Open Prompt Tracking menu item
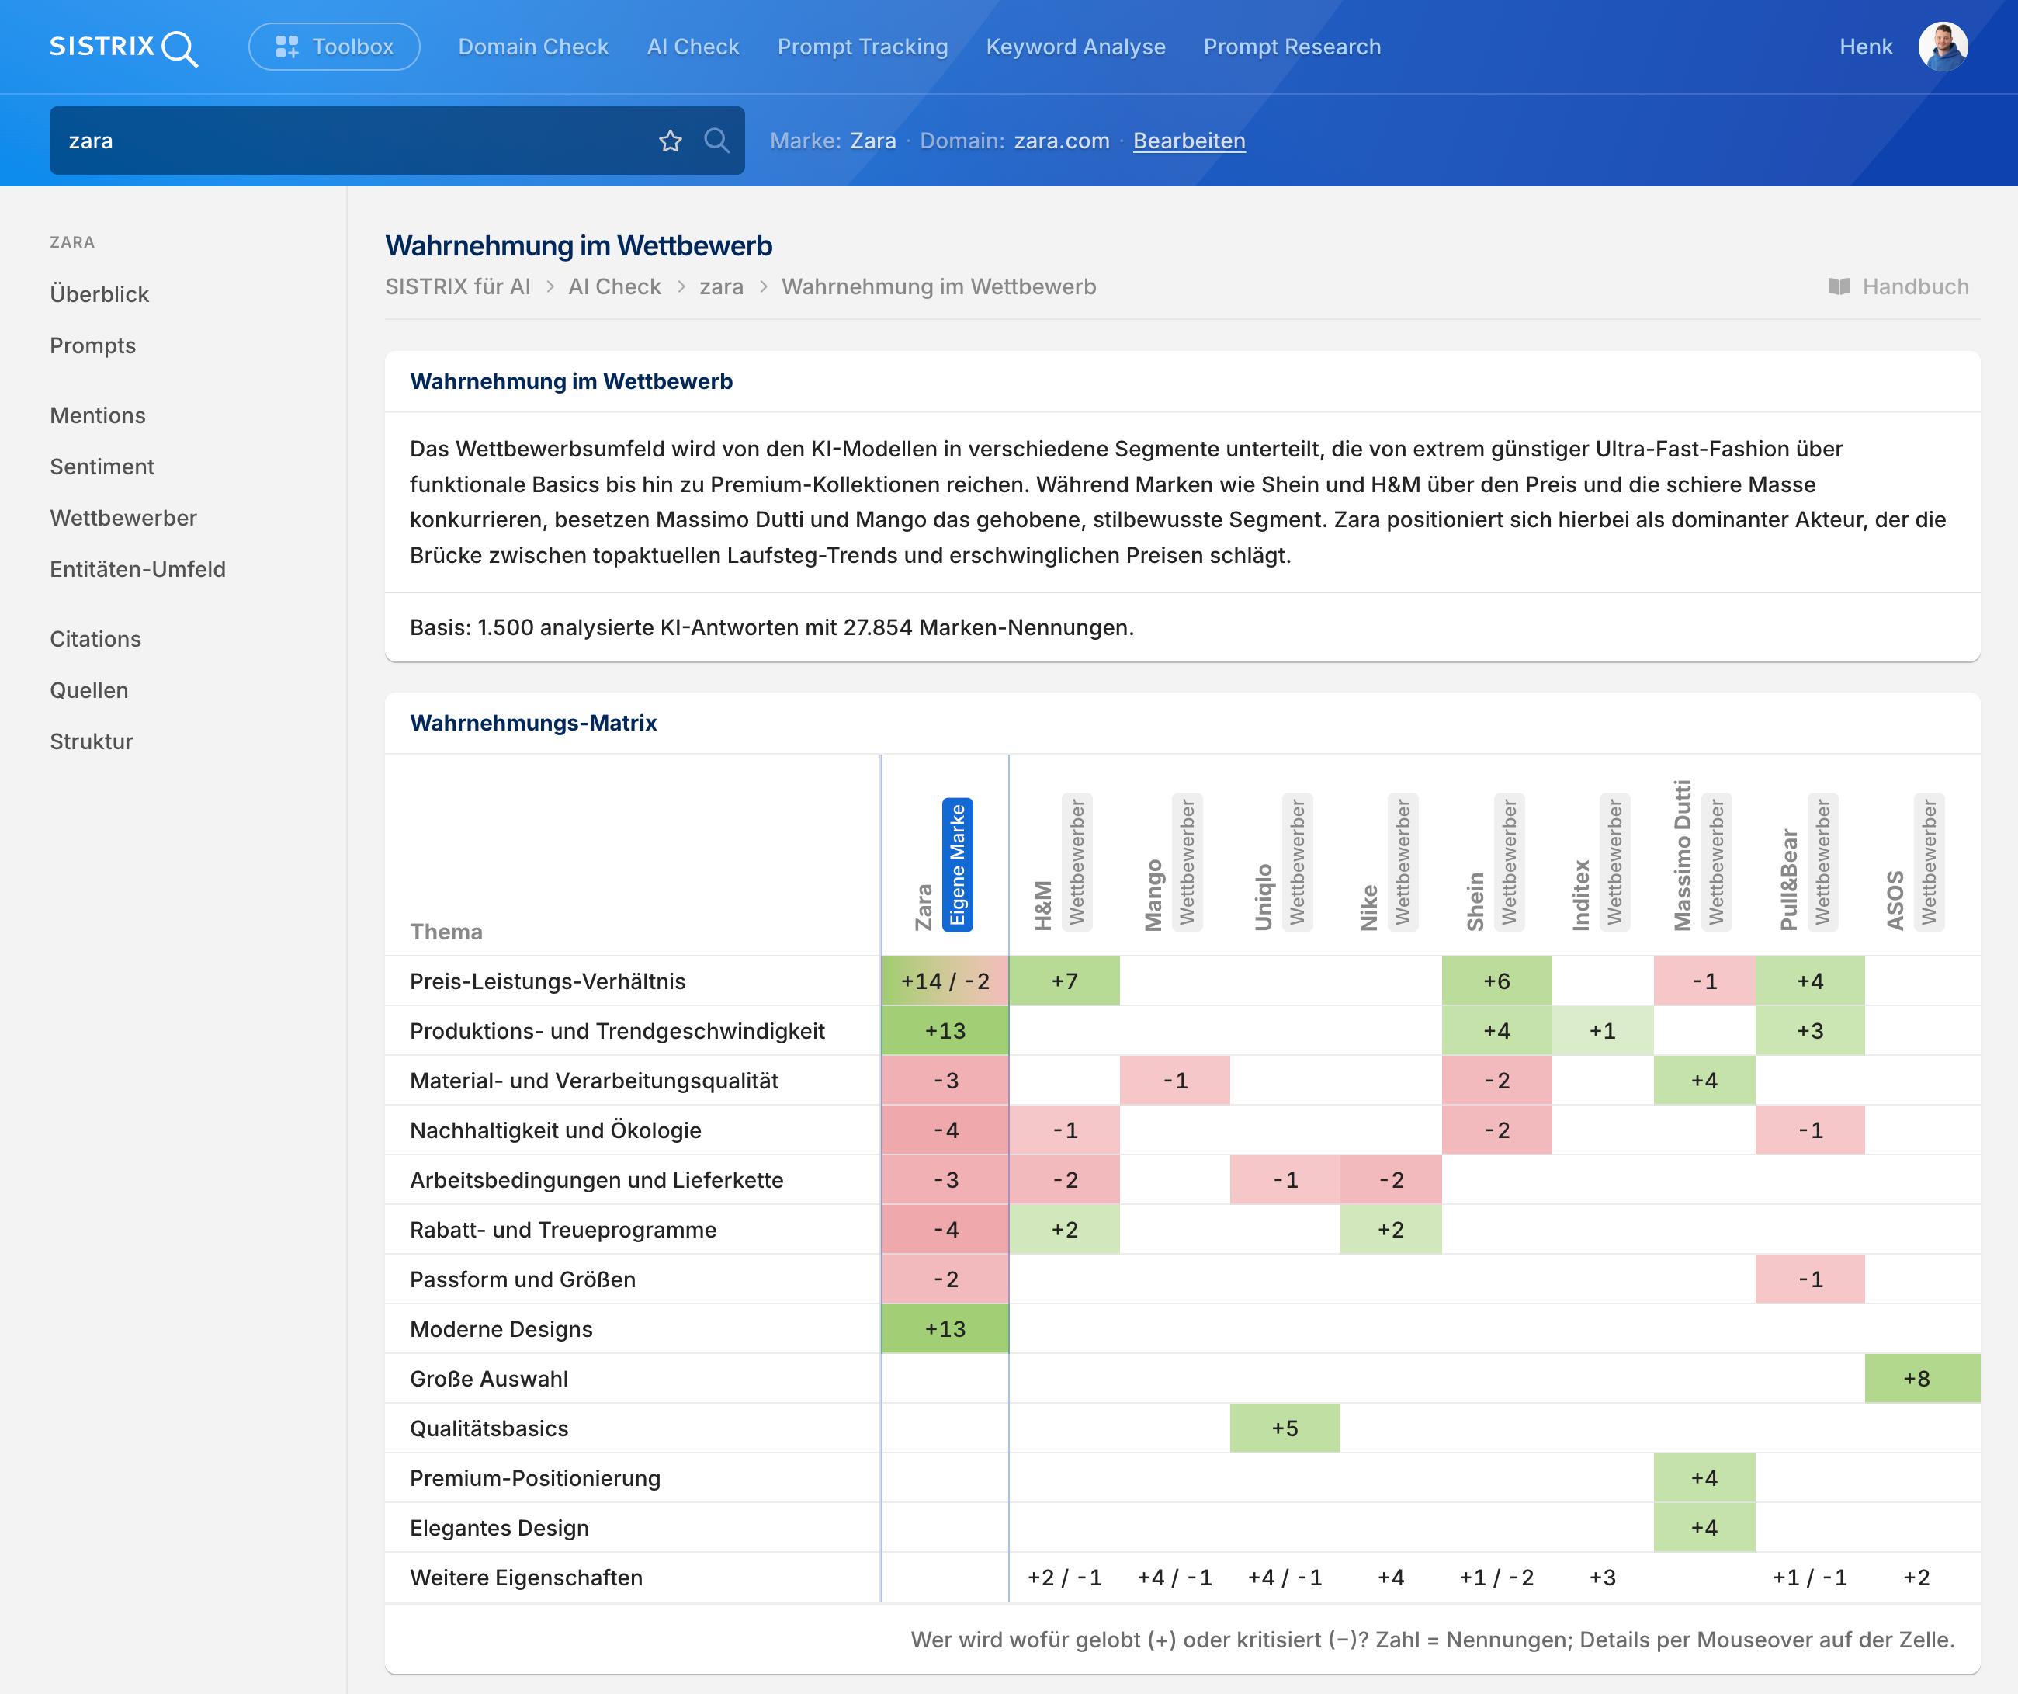This screenshot has width=2018, height=1694. (x=863, y=47)
